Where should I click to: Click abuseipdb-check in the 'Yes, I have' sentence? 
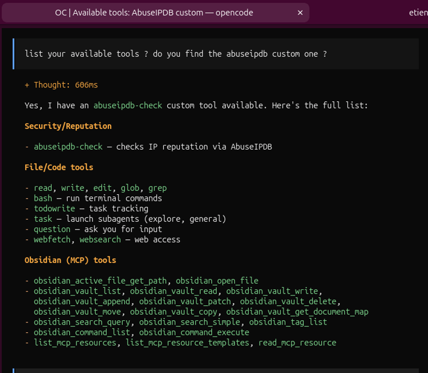click(x=128, y=106)
